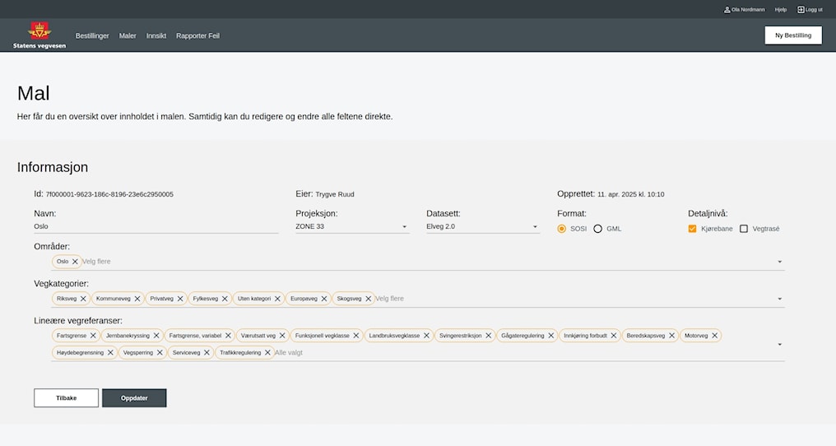The image size is (836, 446).
Task: Open the Maler menu
Action: click(x=128, y=35)
